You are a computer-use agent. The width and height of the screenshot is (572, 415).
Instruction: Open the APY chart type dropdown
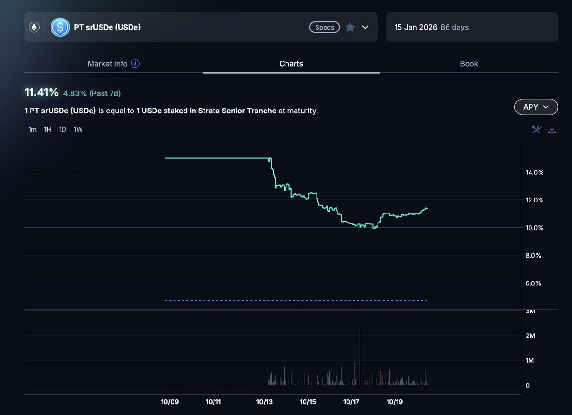click(536, 107)
